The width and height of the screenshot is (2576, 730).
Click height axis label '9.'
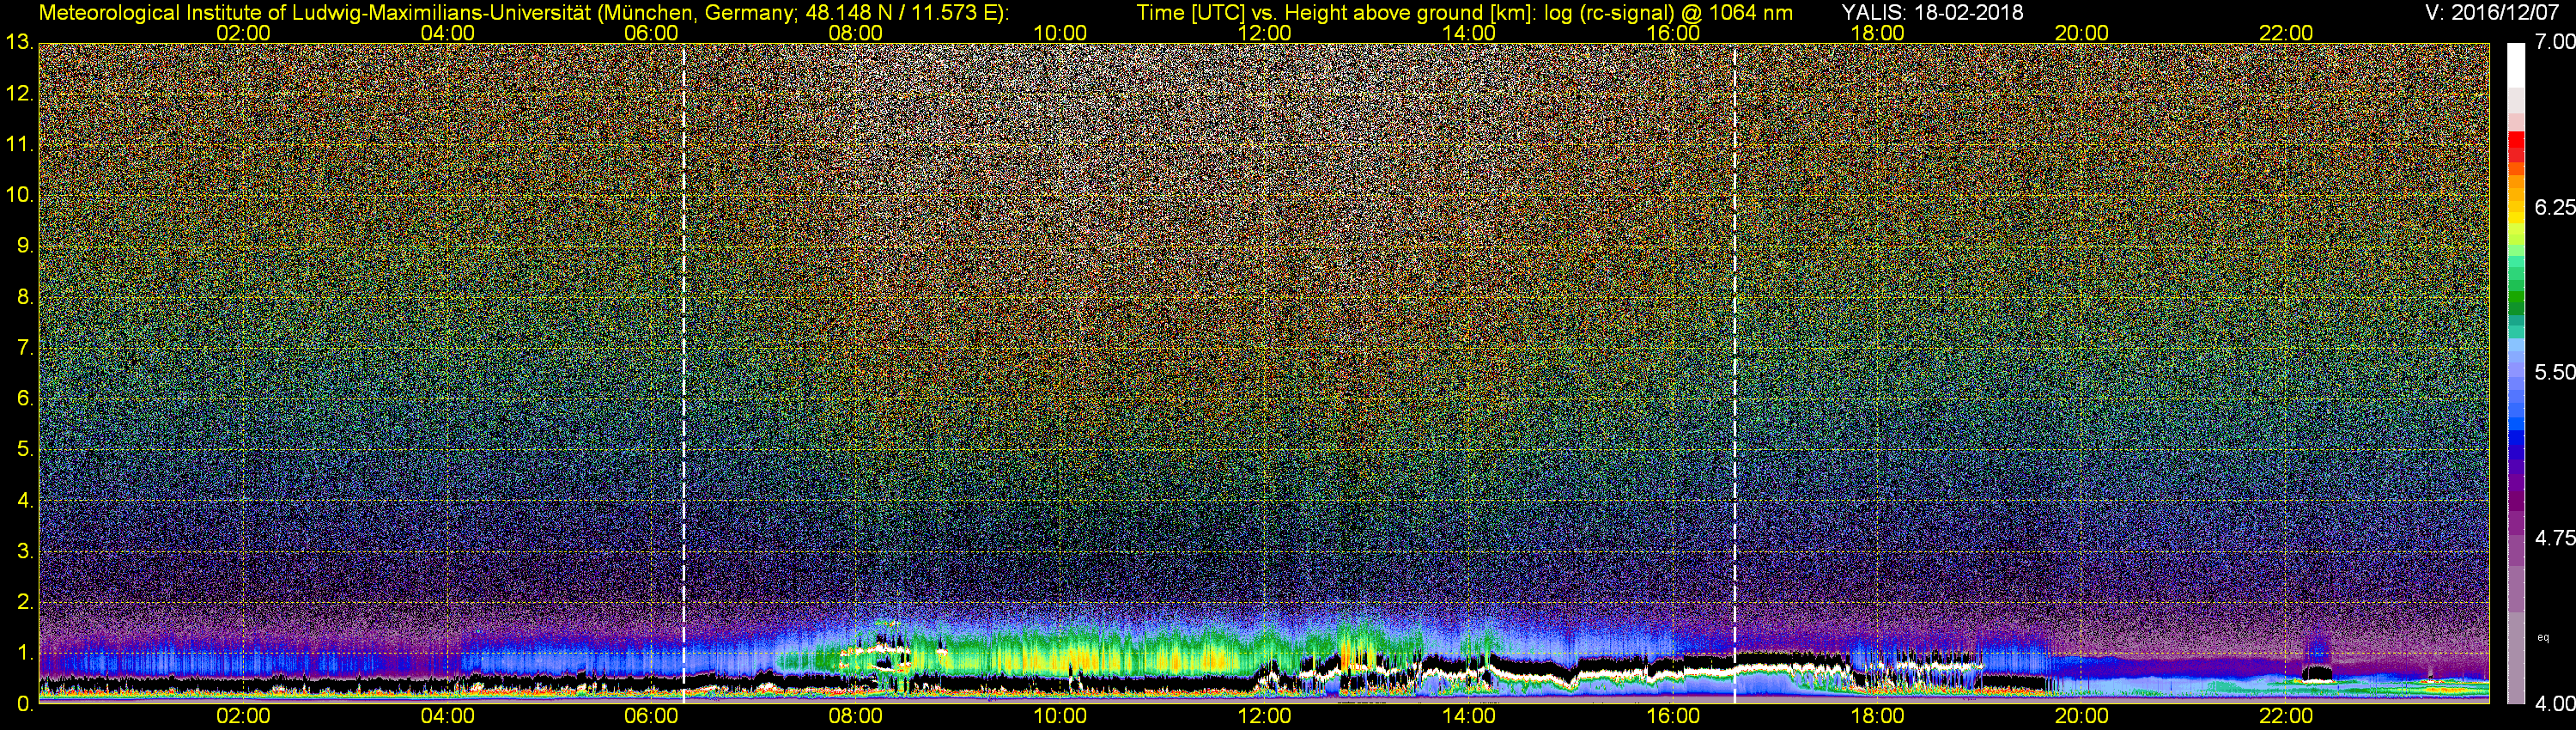pos(25,246)
